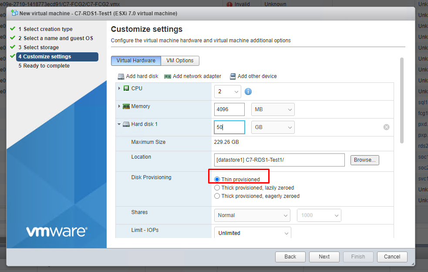Screen dimensions: 428x272
Task: Click the Next button
Action: point(324,257)
